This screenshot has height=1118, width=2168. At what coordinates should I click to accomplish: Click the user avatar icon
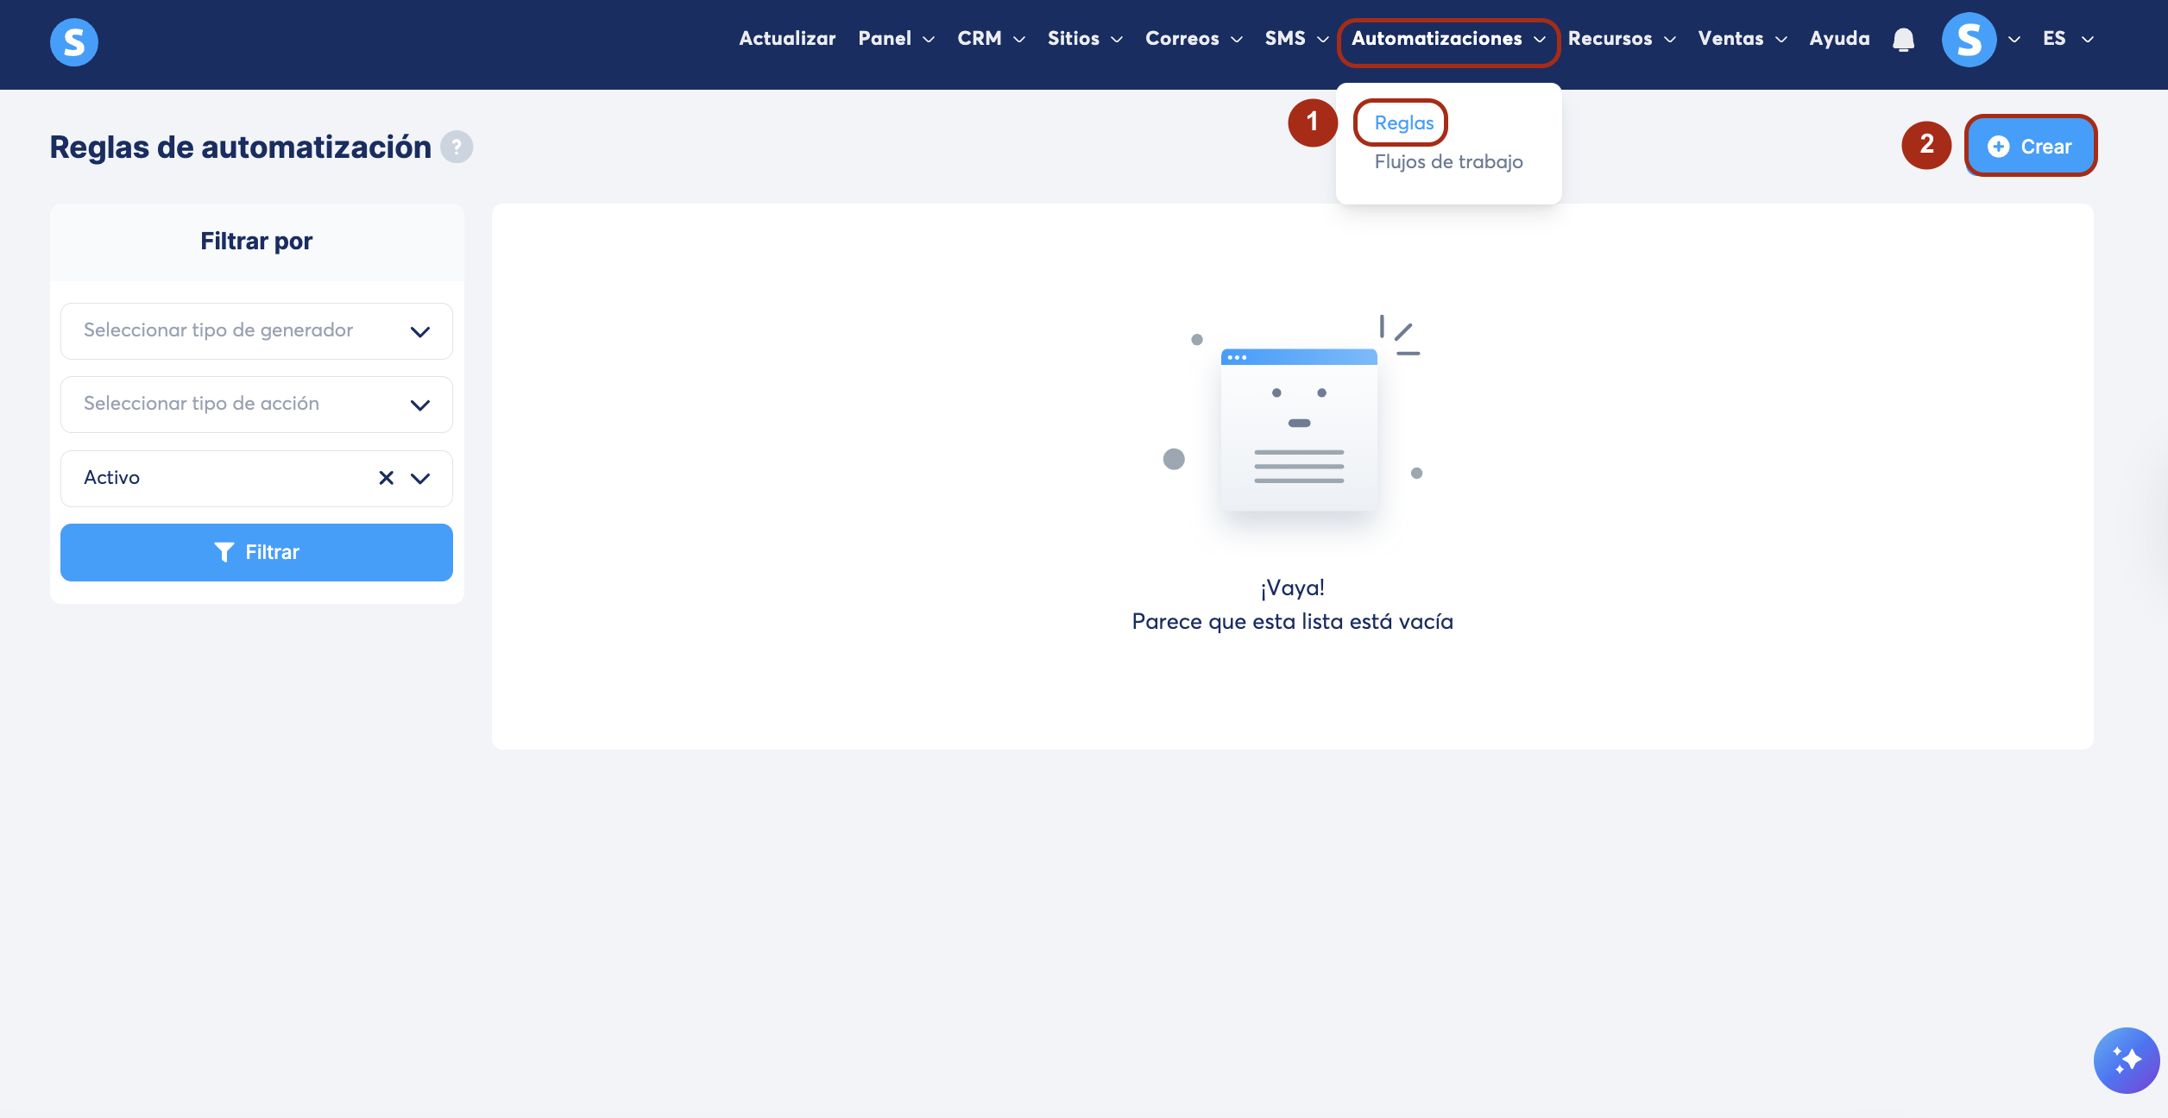click(x=1969, y=40)
